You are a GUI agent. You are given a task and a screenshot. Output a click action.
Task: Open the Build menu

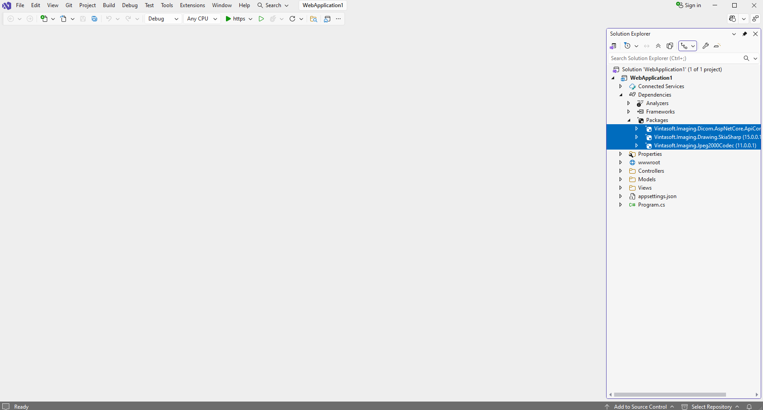tap(109, 5)
